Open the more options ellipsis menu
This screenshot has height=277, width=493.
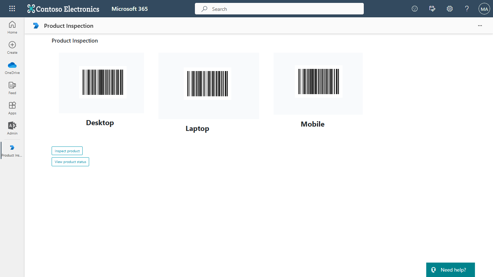tap(480, 26)
